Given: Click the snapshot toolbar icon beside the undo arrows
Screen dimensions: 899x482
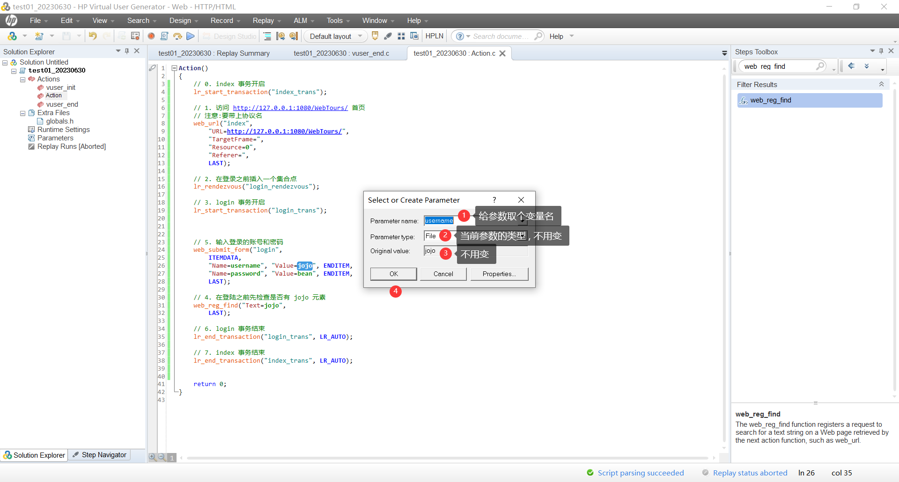Looking at the screenshot, I should [x=135, y=36].
